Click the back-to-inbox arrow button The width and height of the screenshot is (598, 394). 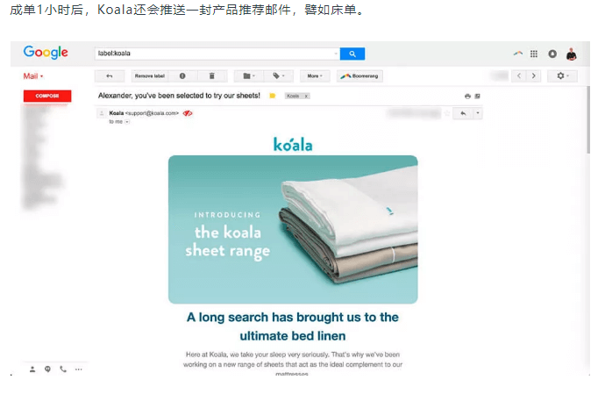point(110,76)
